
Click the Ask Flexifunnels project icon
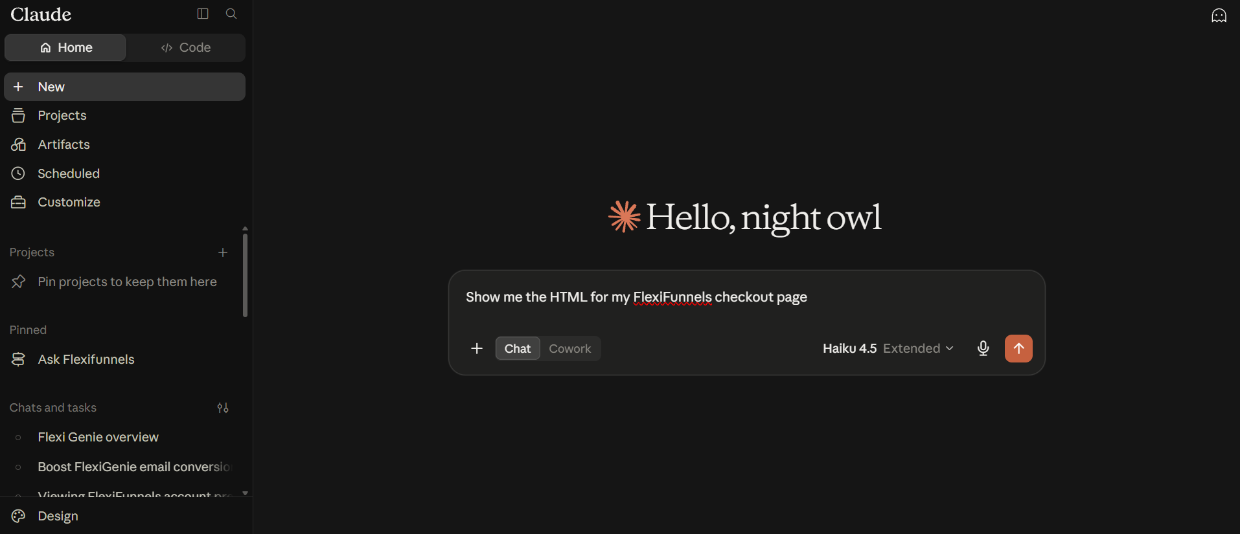[18, 359]
